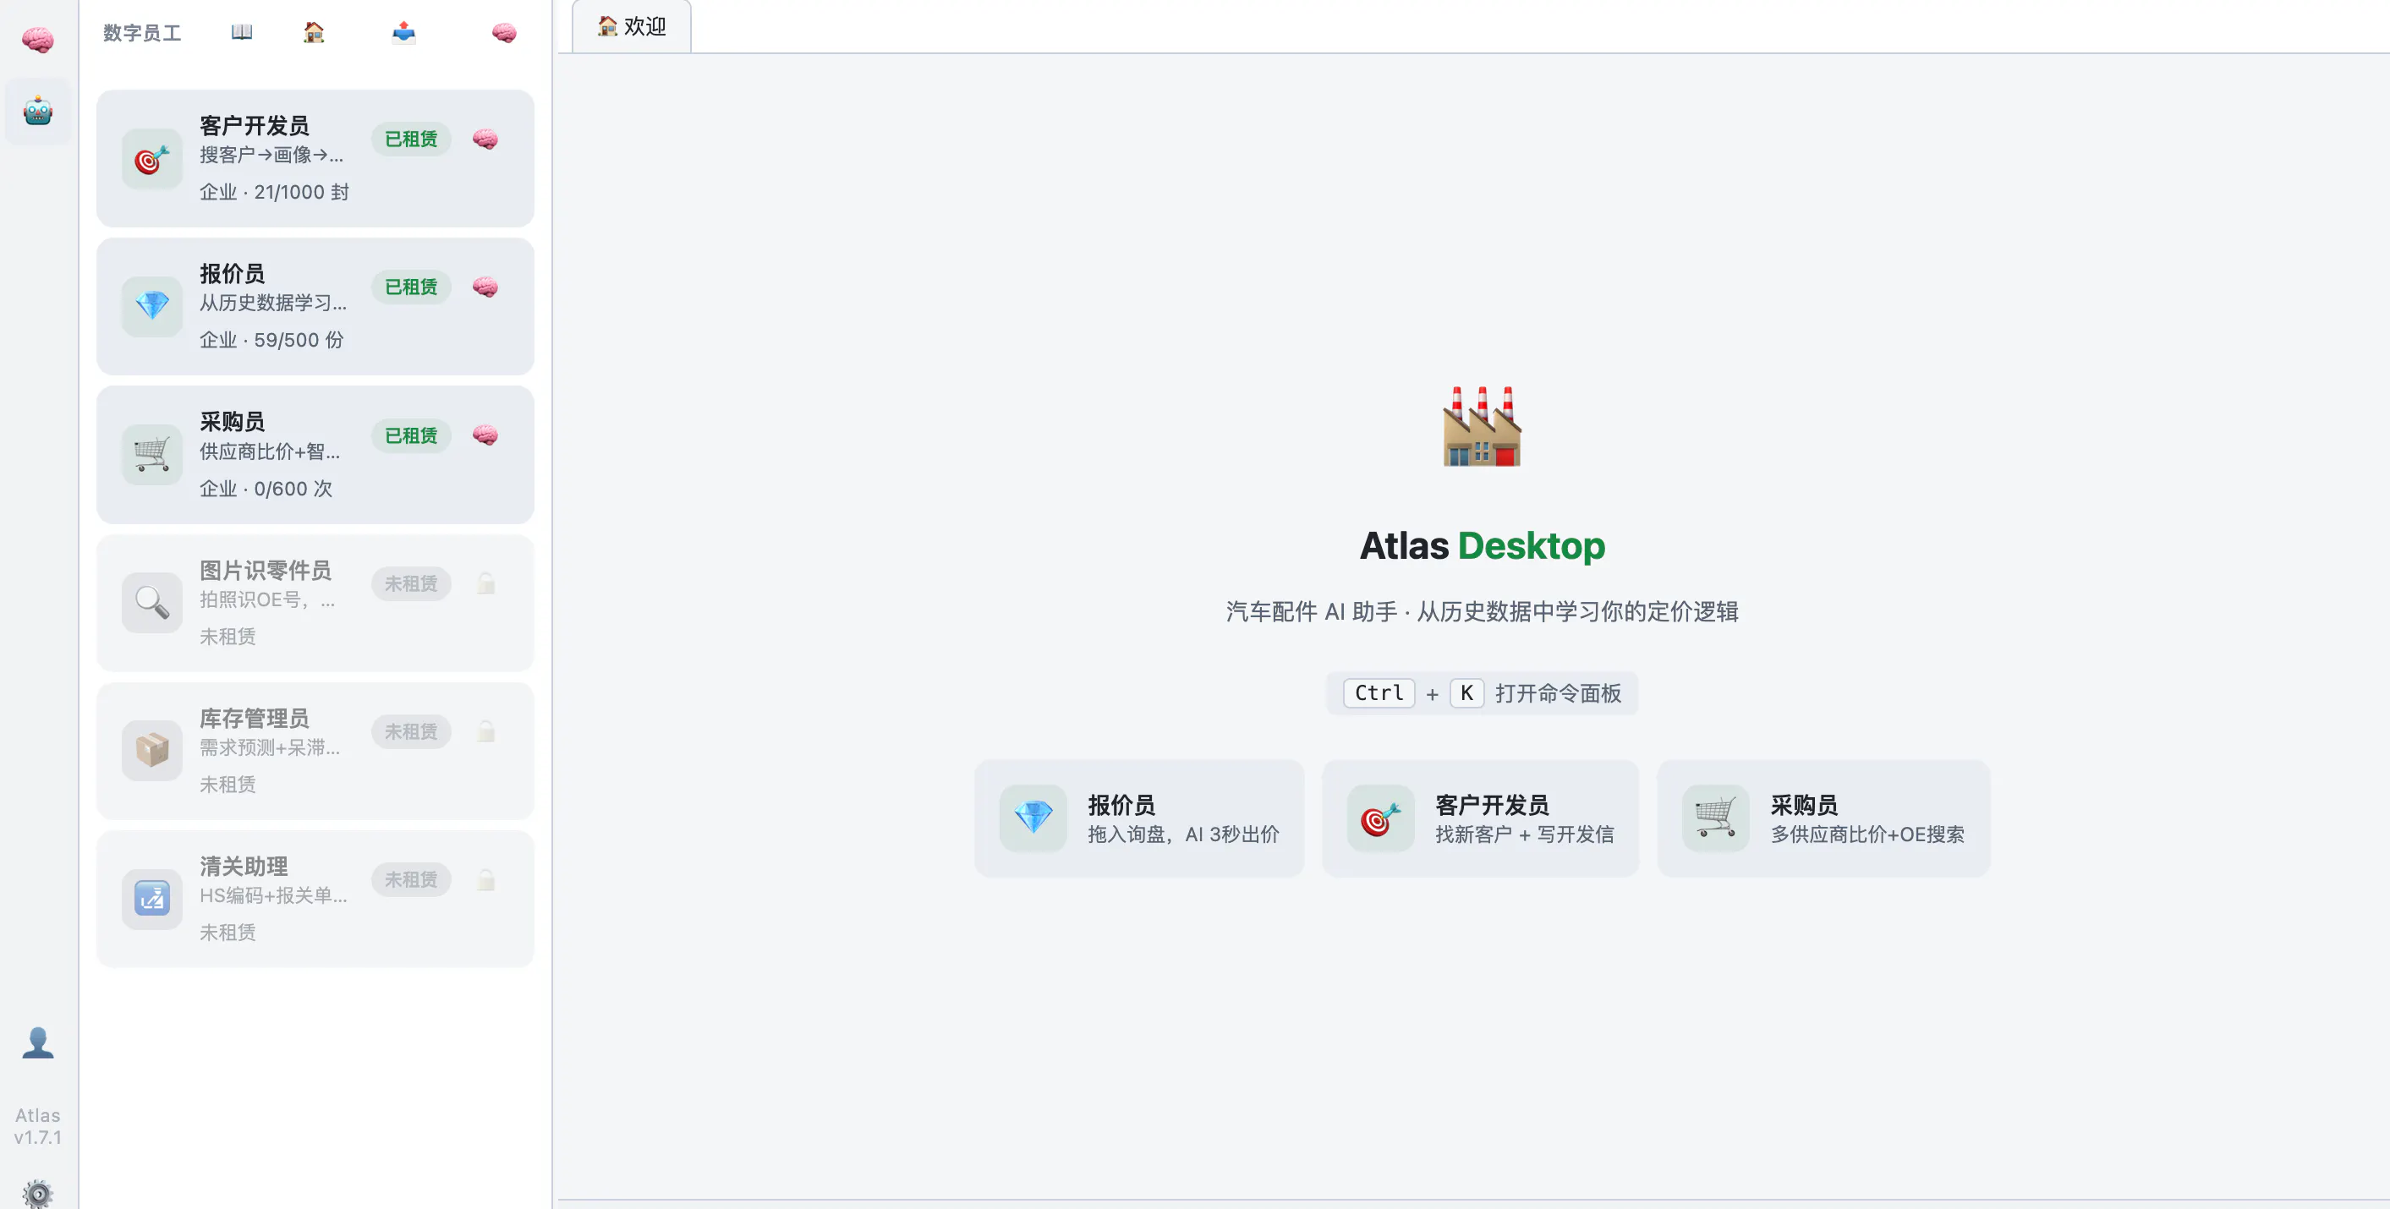Click the lock icon on 图片识零件员 card
This screenshot has width=2390, height=1209.
point(486,583)
